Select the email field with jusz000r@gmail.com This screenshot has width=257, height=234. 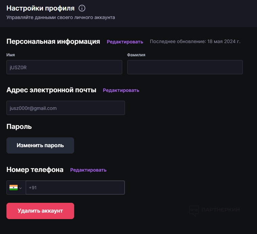click(x=66, y=108)
